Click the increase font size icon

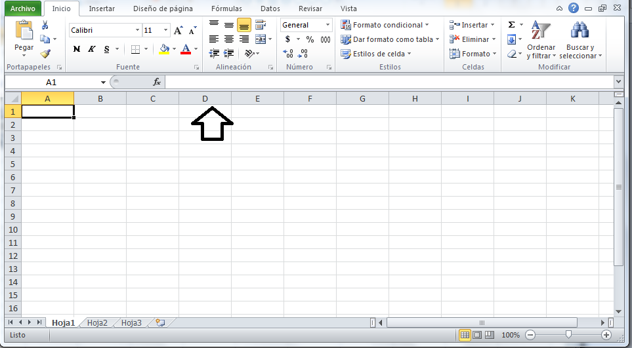pos(179,30)
